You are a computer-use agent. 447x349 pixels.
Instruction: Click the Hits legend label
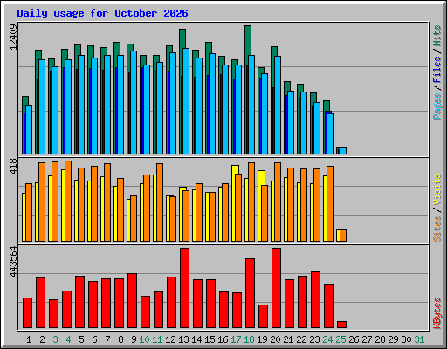pos(437,36)
